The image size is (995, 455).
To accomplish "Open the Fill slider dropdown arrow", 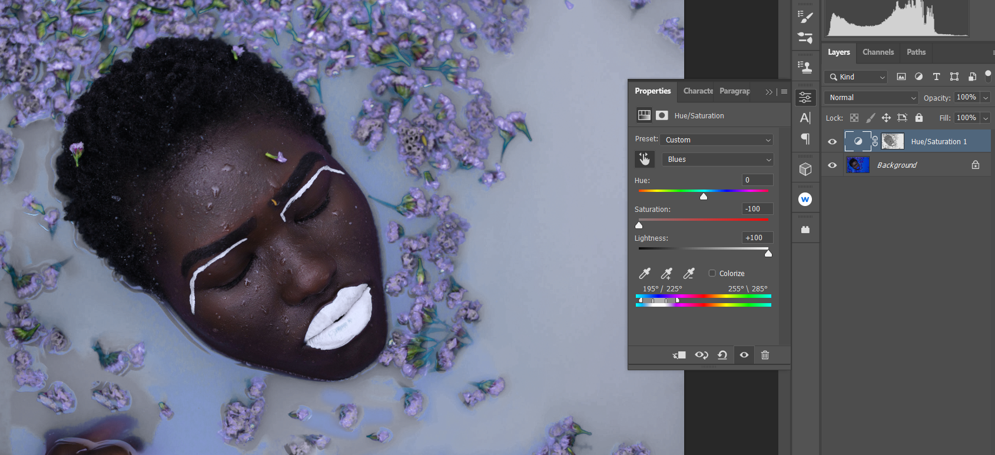I will pos(986,118).
